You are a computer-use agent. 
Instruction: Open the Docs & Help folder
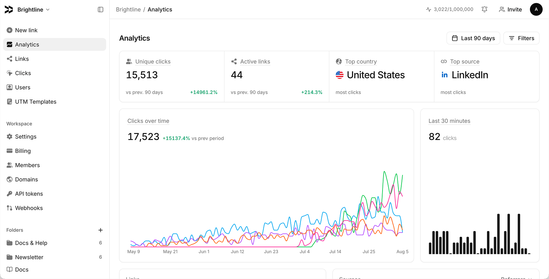coord(55,243)
